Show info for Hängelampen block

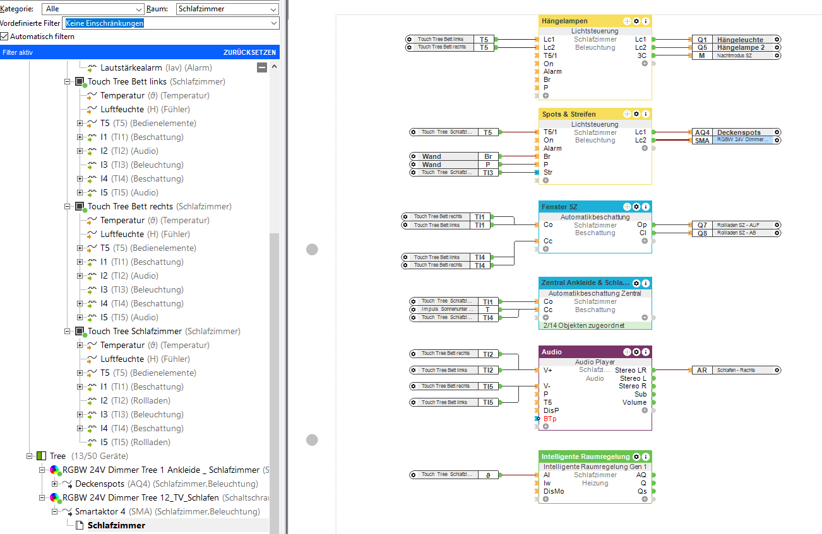point(646,21)
